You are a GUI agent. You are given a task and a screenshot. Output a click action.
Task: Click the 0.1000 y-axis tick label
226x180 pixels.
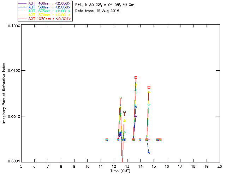(x=14, y=26)
